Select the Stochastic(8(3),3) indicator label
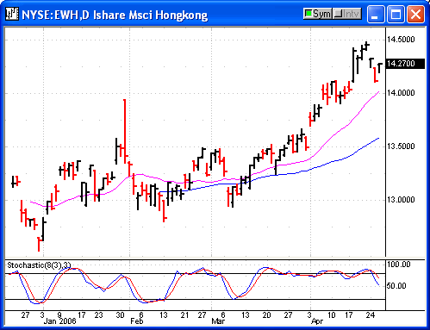The height and width of the screenshot is (330, 430). click(39, 265)
